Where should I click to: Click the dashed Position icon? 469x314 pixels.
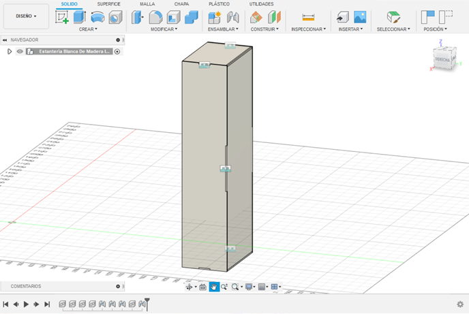tap(446, 17)
